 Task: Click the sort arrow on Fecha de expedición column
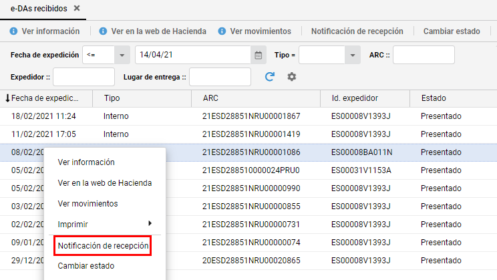click(x=7, y=98)
